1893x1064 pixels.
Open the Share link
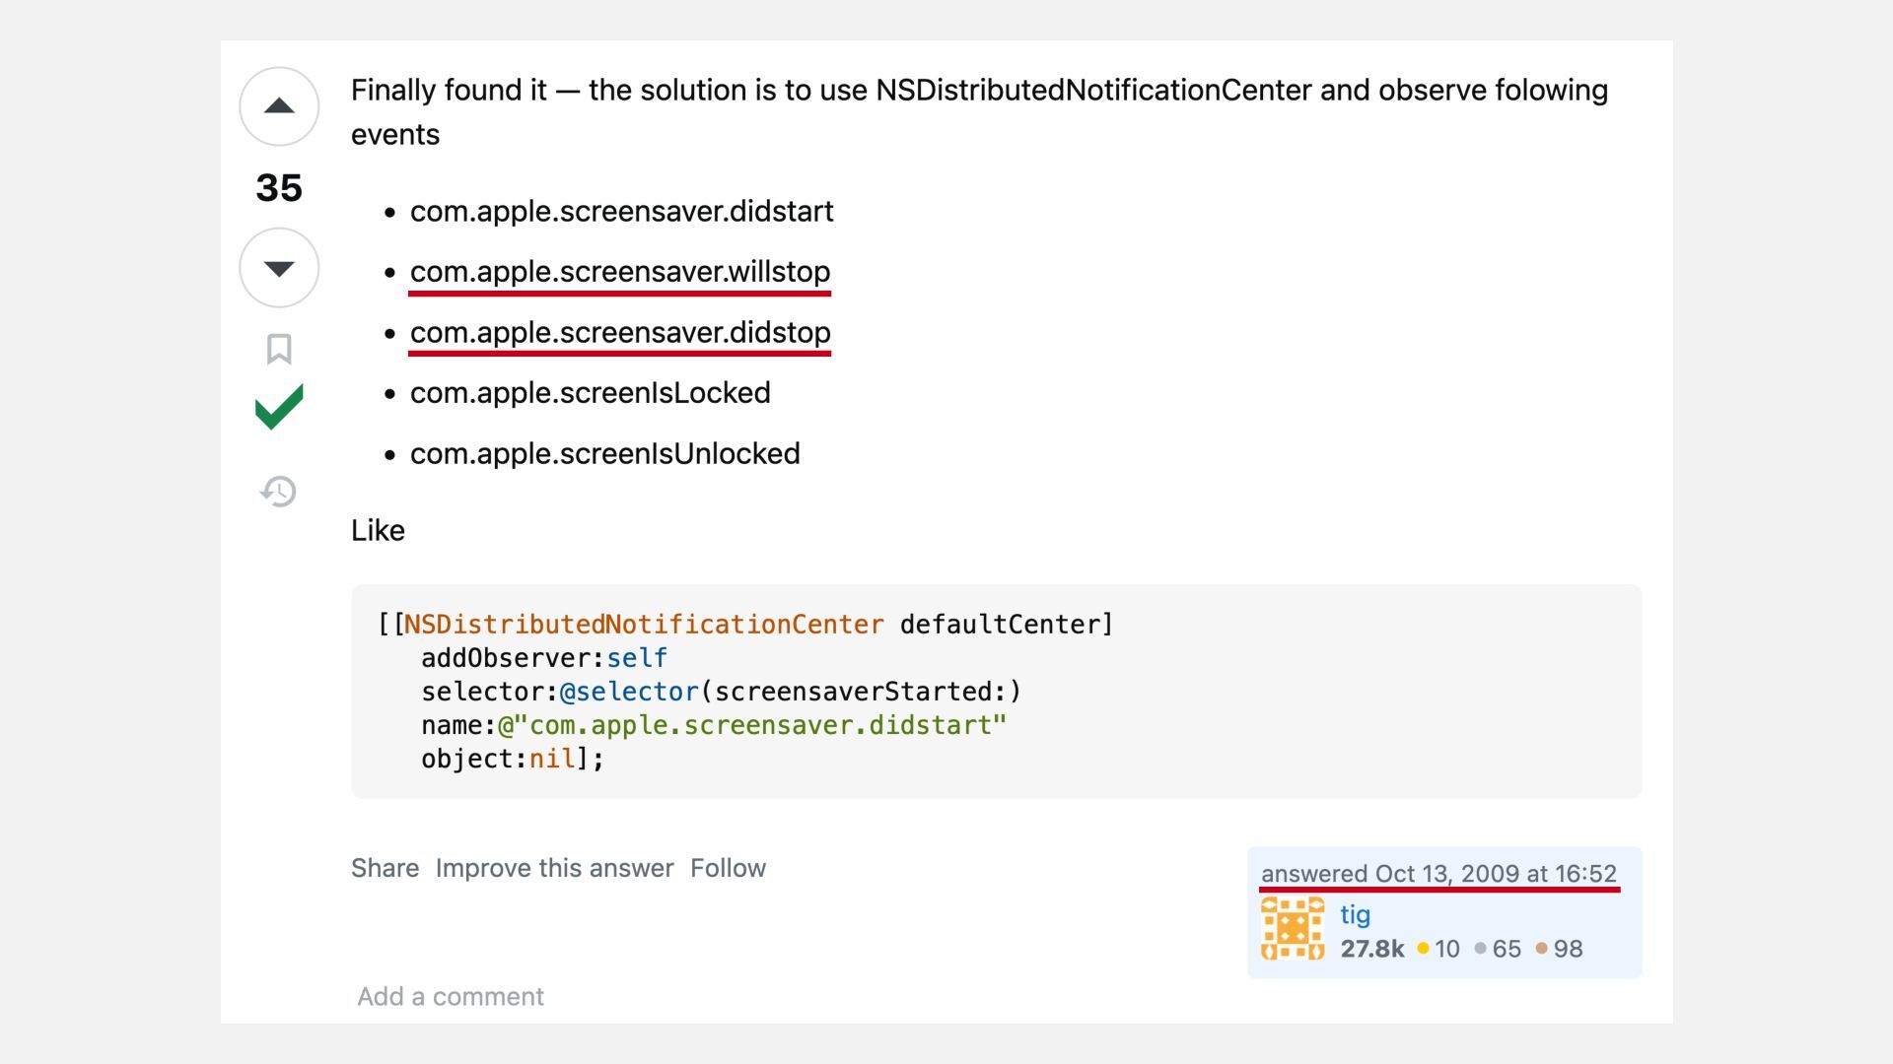click(385, 868)
